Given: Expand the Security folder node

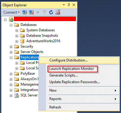Looking at the screenshot, I should (x=11, y=47).
